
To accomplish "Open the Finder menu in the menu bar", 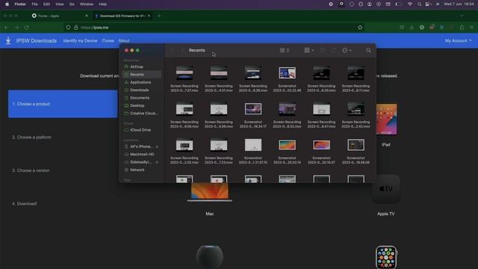I will pos(20,4).
